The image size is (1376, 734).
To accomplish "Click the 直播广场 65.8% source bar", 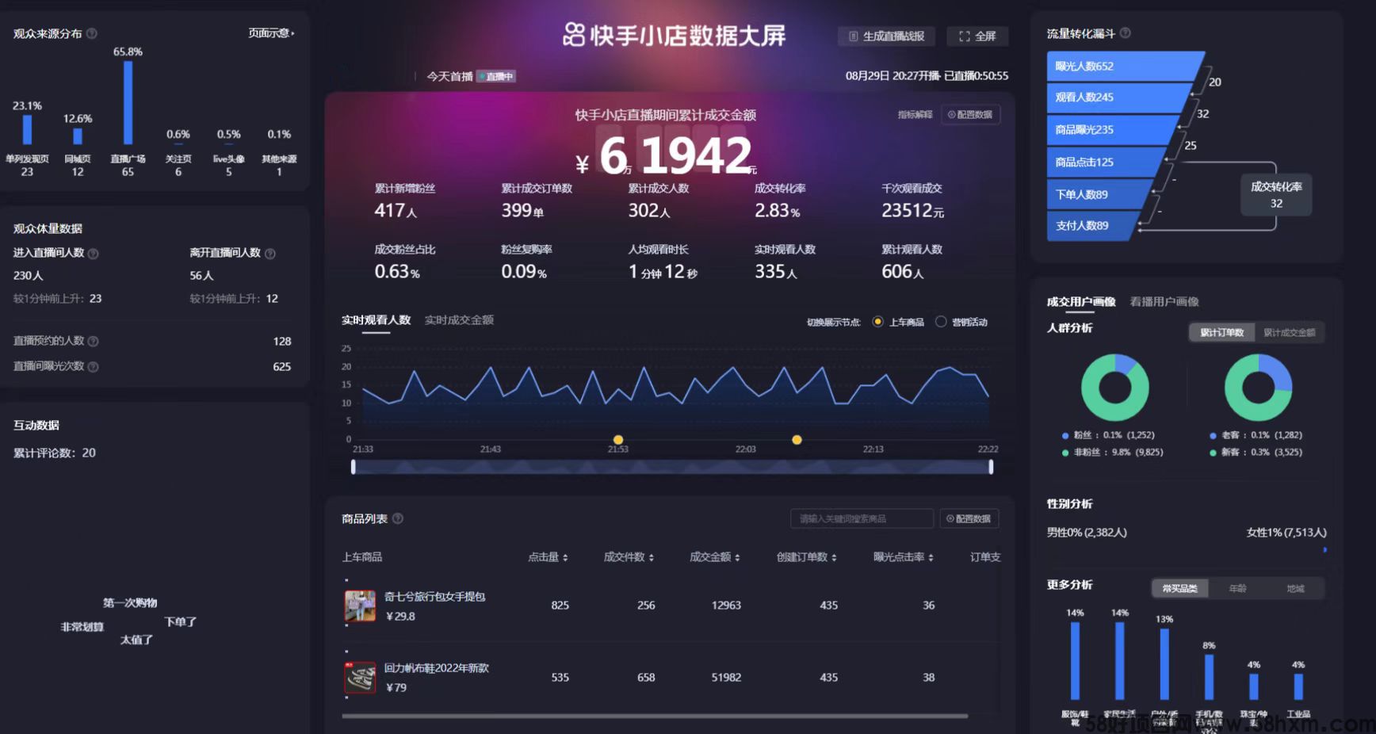I will 128,103.
